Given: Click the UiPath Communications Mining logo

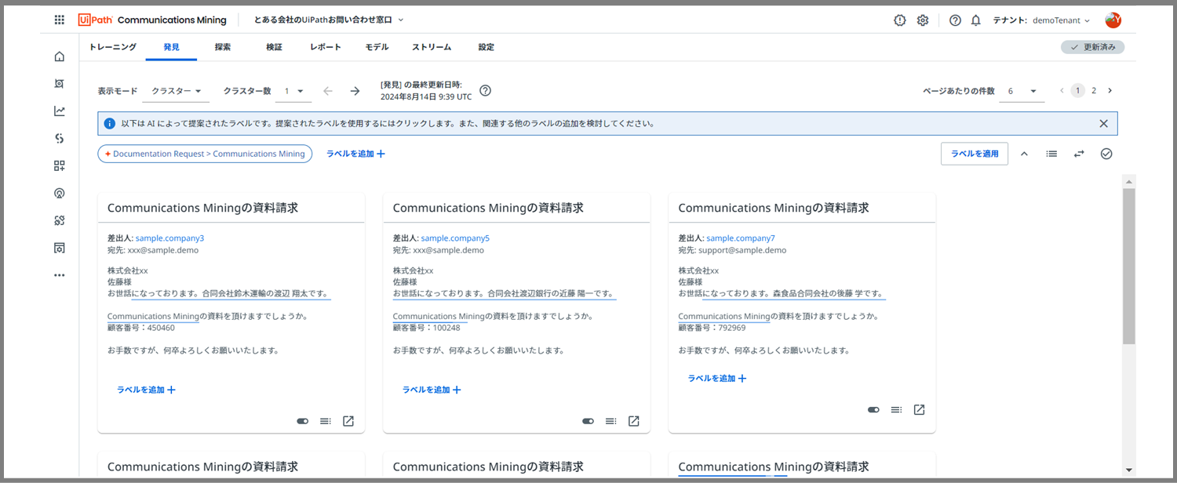Looking at the screenshot, I should (x=152, y=20).
